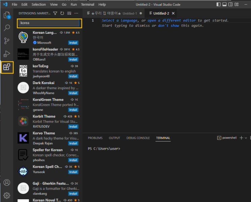The image size is (251, 202).
Task: Open terminal launch profile dropdown arrow
Action: click(246, 138)
